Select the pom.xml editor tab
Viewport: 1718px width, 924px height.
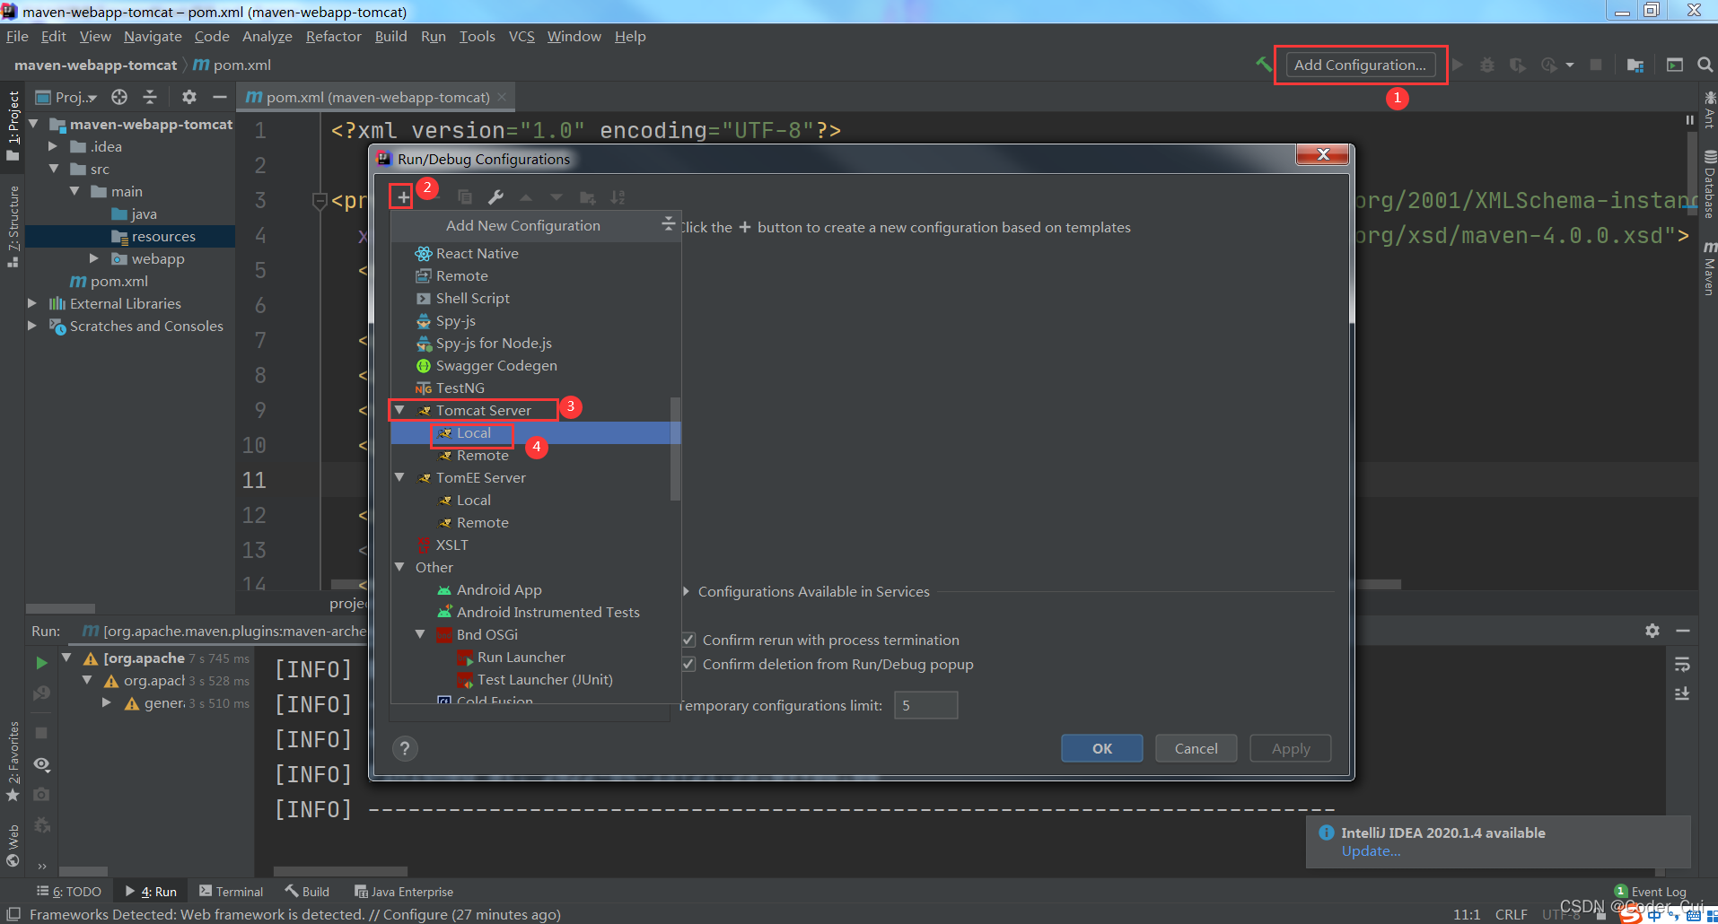click(376, 97)
